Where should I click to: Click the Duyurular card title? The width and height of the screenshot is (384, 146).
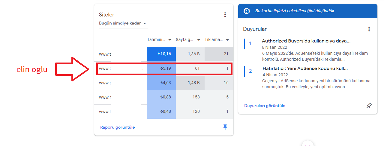(255, 29)
